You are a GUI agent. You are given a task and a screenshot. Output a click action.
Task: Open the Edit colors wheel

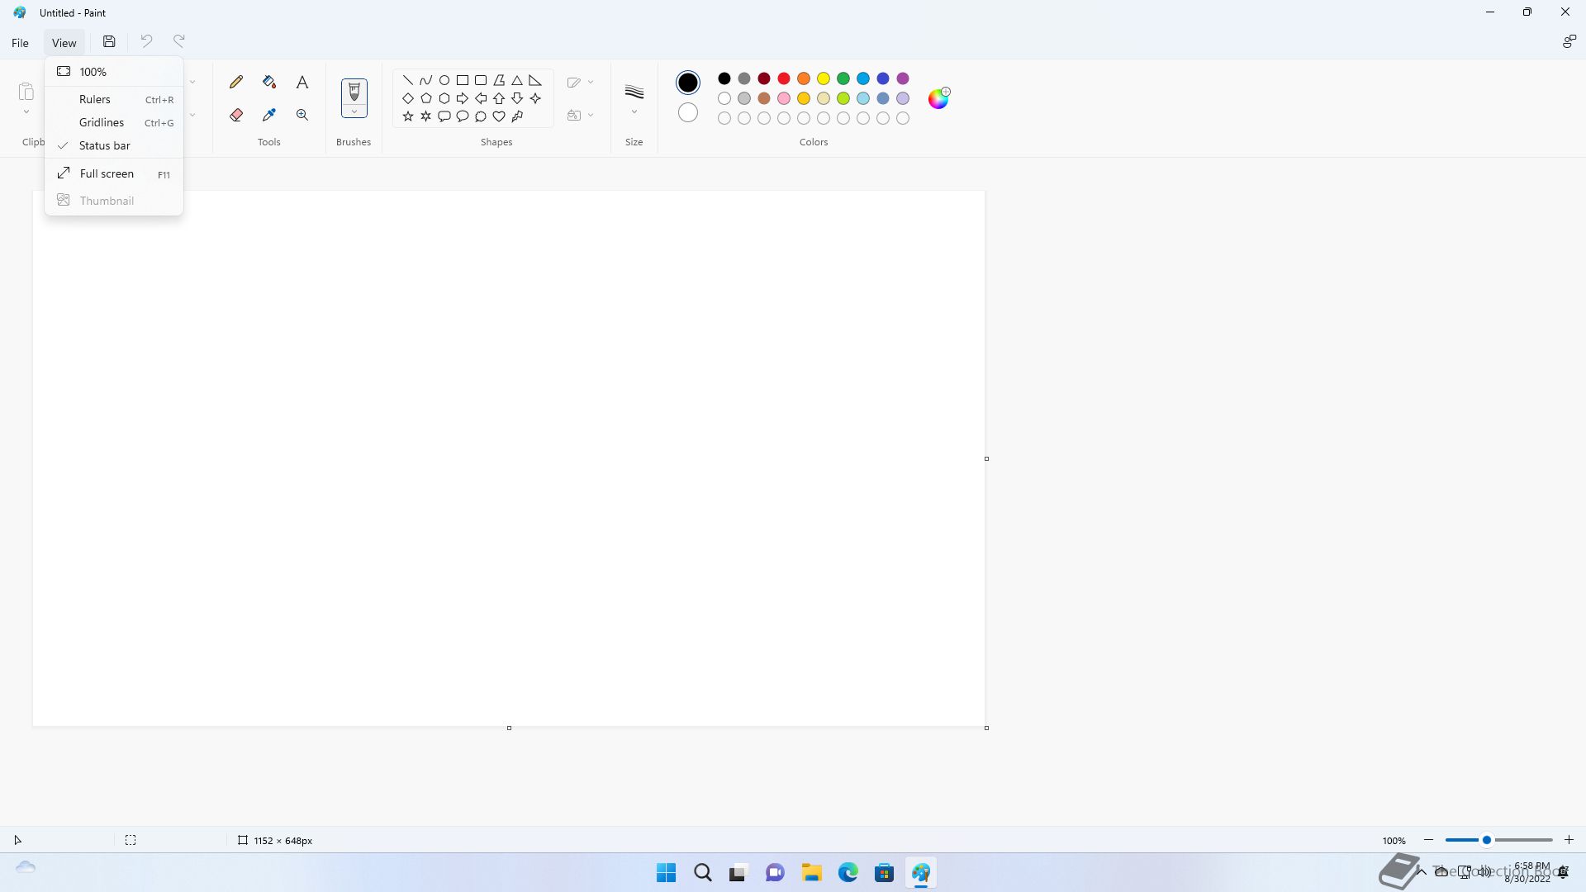pyautogui.click(x=938, y=98)
